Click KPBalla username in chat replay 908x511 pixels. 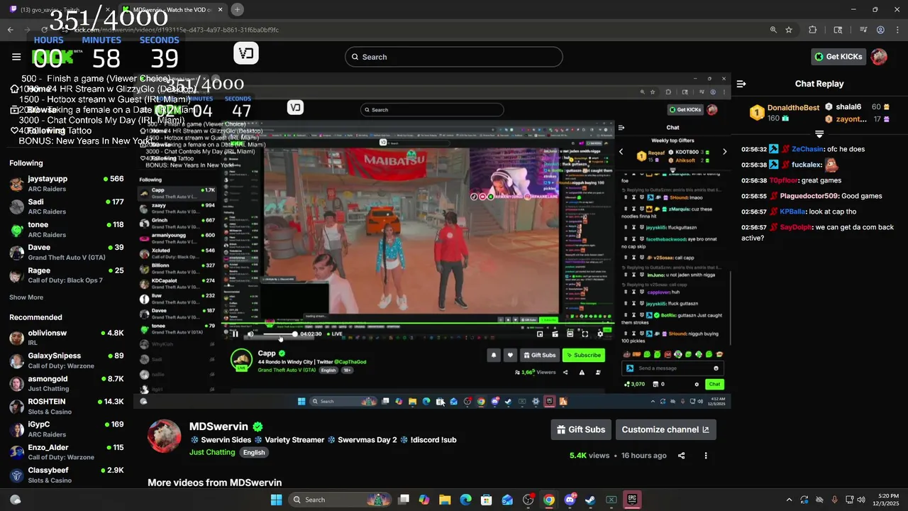[x=792, y=211]
